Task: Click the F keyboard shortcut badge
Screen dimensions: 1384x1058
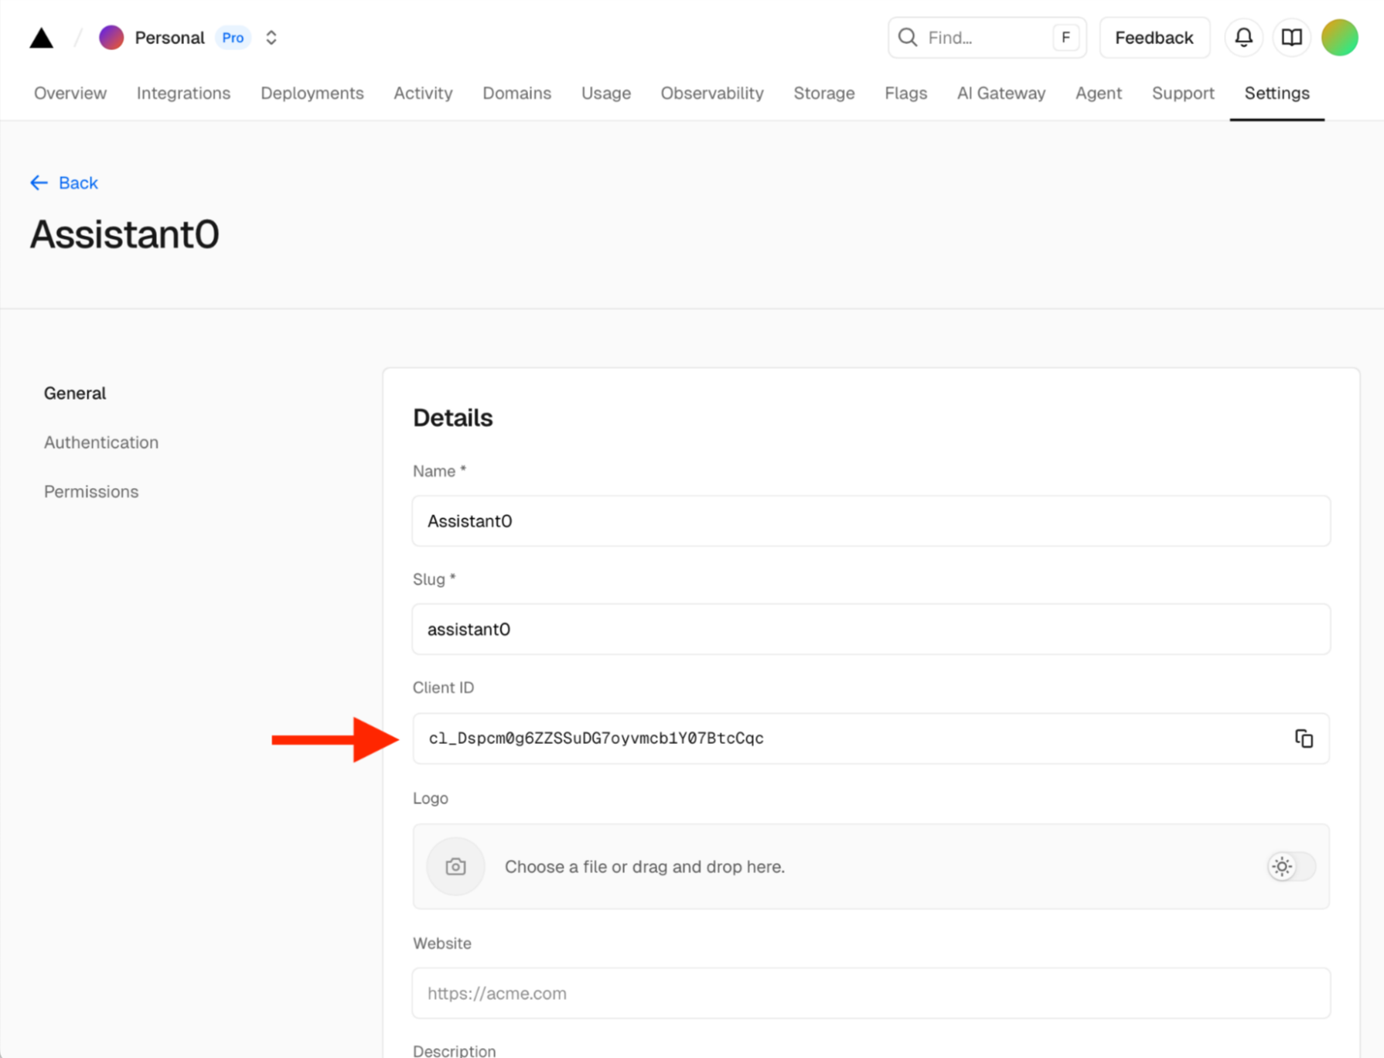Action: [x=1065, y=38]
